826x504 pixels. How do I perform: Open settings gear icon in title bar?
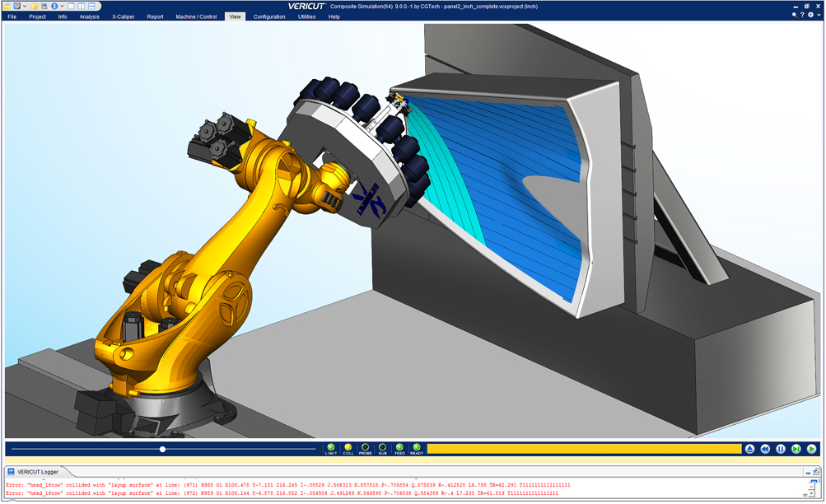810,16
